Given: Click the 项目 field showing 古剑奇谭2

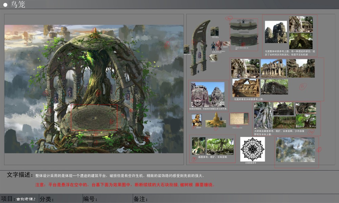Looking at the screenshot, I should click(18, 199).
